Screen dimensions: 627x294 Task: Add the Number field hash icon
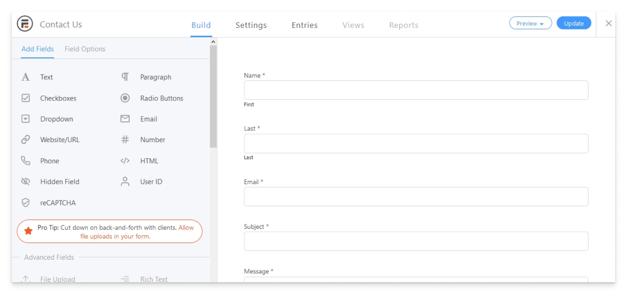click(125, 140)
